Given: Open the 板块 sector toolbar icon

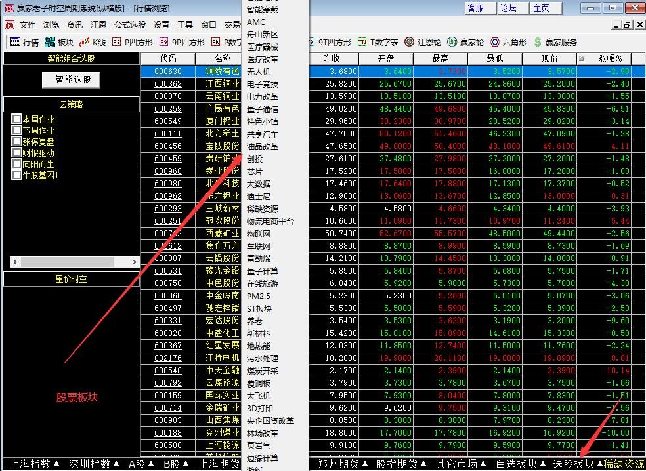Looking at the screenshot, I should [x=58, y=42].
